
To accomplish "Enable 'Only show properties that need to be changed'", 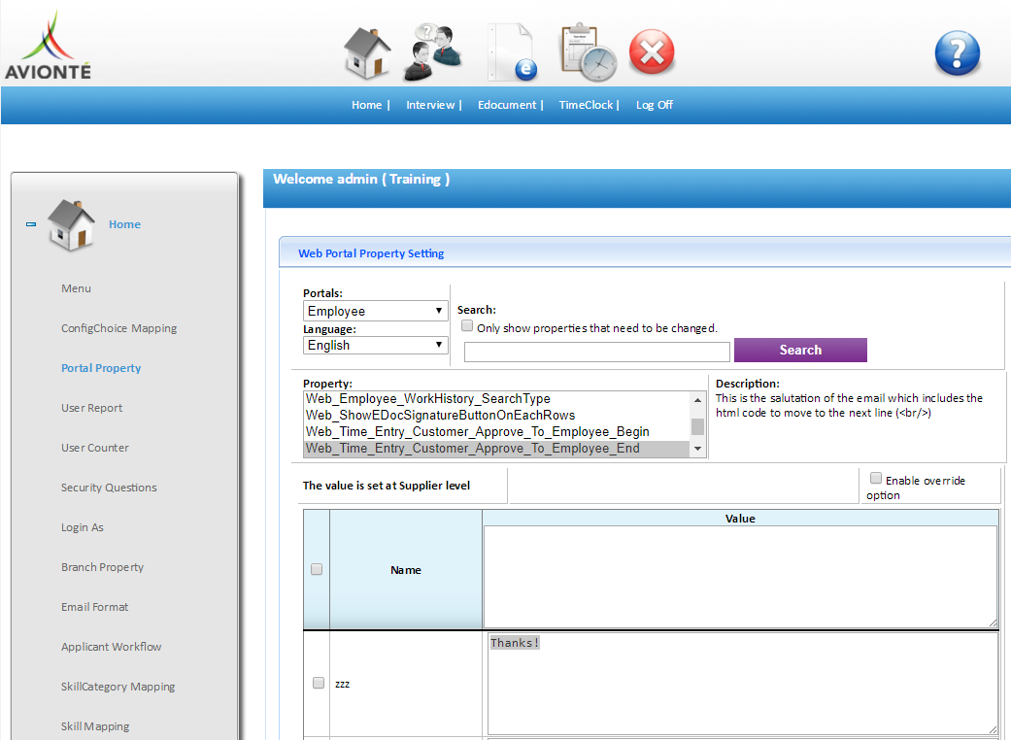I will (x=467, y=326).
